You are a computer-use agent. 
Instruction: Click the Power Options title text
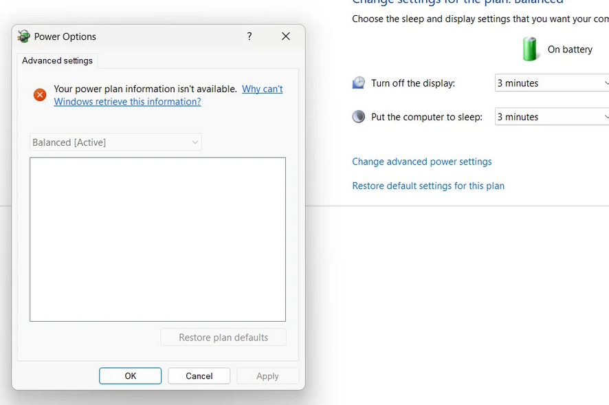[x=65, y=36]
